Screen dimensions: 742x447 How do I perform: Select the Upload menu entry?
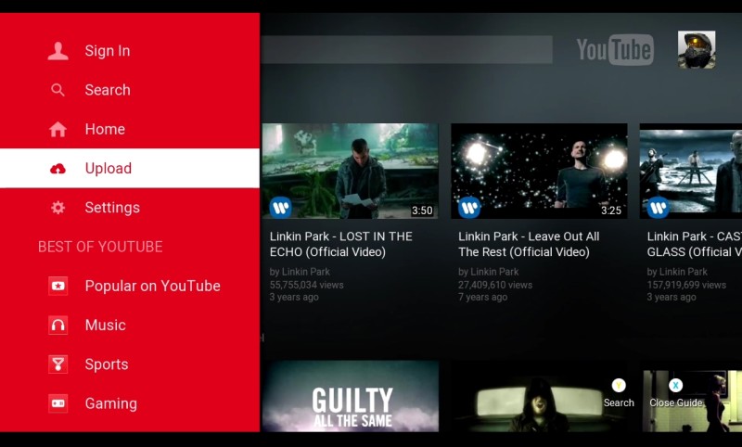130,169
